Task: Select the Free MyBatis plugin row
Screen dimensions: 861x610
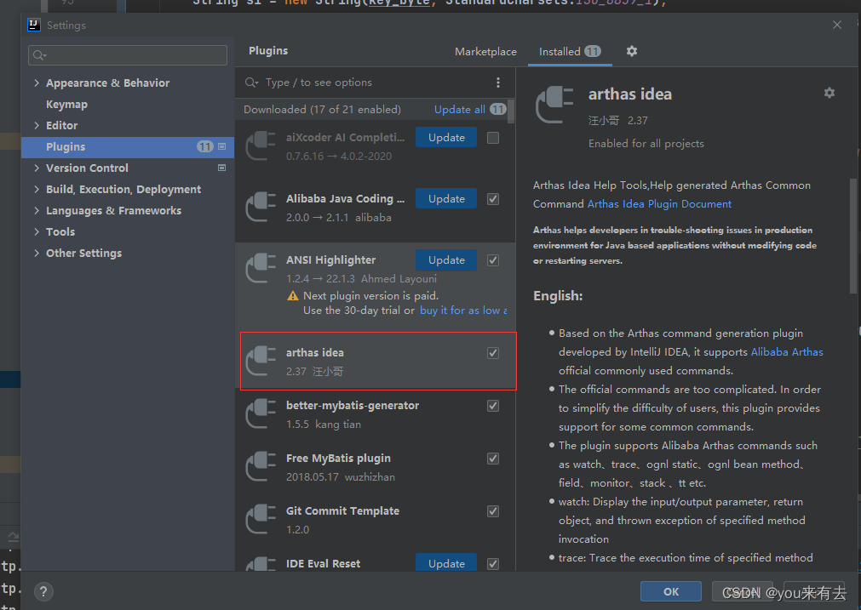Action: (376, 467)
